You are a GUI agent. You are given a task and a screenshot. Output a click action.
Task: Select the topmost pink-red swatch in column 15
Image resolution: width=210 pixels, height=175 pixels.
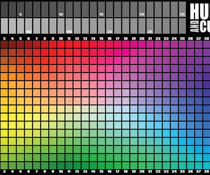[101, 44]
